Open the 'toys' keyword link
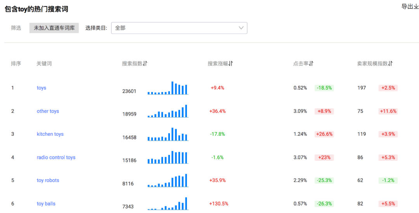 [42, 88]
